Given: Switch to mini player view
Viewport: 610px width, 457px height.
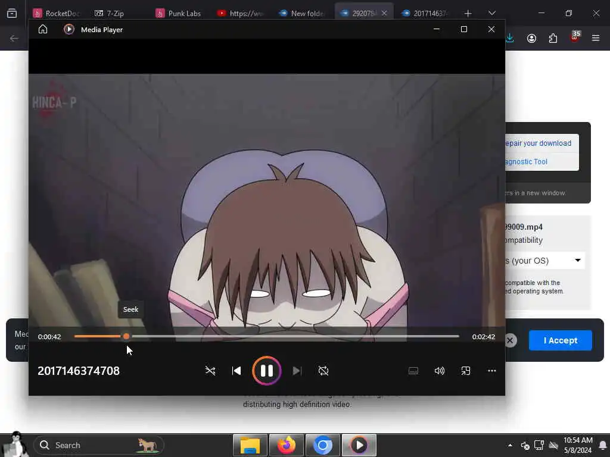Looking at the screenshot, I should pyautogui.click(x=466, y=371).
